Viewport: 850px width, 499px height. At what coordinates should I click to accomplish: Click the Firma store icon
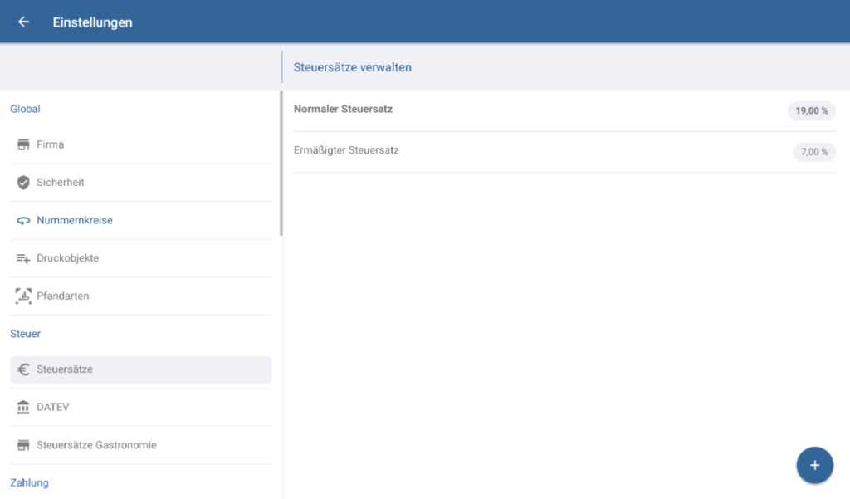tap(23, 144)
